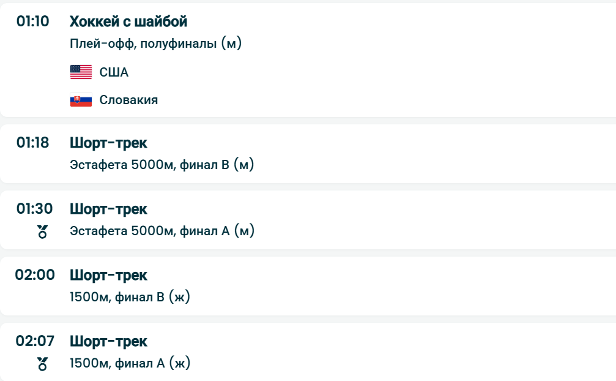This screenshot has height=381, width=616.
Task: Select 1500м, финал B (ж) event
Action: tap(130, 297)
